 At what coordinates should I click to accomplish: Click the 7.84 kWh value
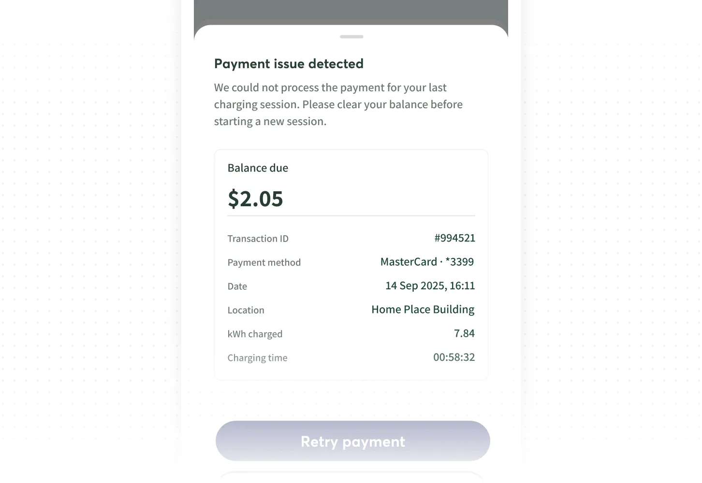[x=464, y=333]
